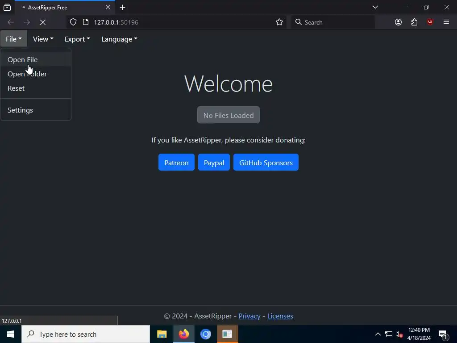Open the Extensions puzzle icon
Viewport: 457px width, 343px height.
414,22
